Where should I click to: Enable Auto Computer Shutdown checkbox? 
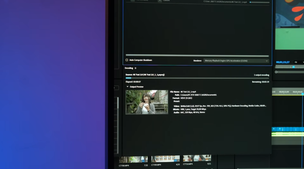[127, 60]
